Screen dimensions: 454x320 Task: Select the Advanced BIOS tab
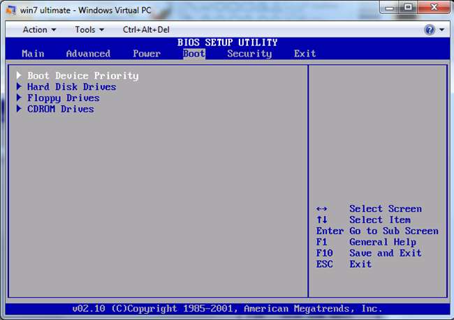(88, 54)
